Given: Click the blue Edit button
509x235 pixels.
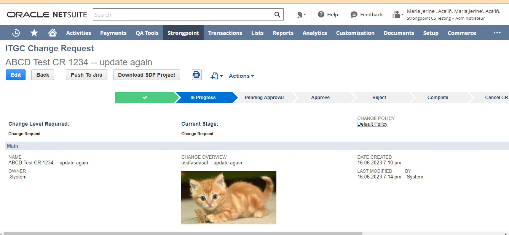Looking at the screenshot, I should coord(16,75).
